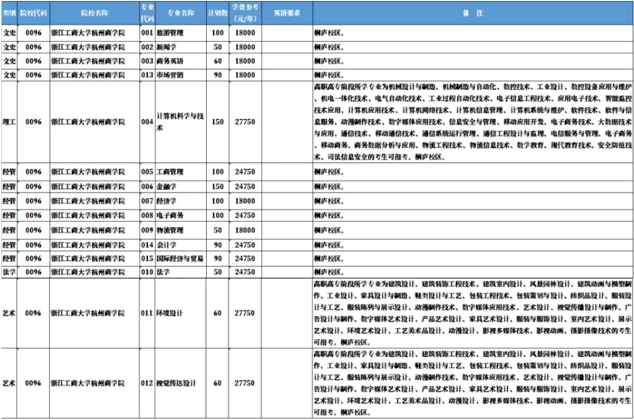
Task: Click the 环境设计 major cell
Action: (x=169, y=313)
